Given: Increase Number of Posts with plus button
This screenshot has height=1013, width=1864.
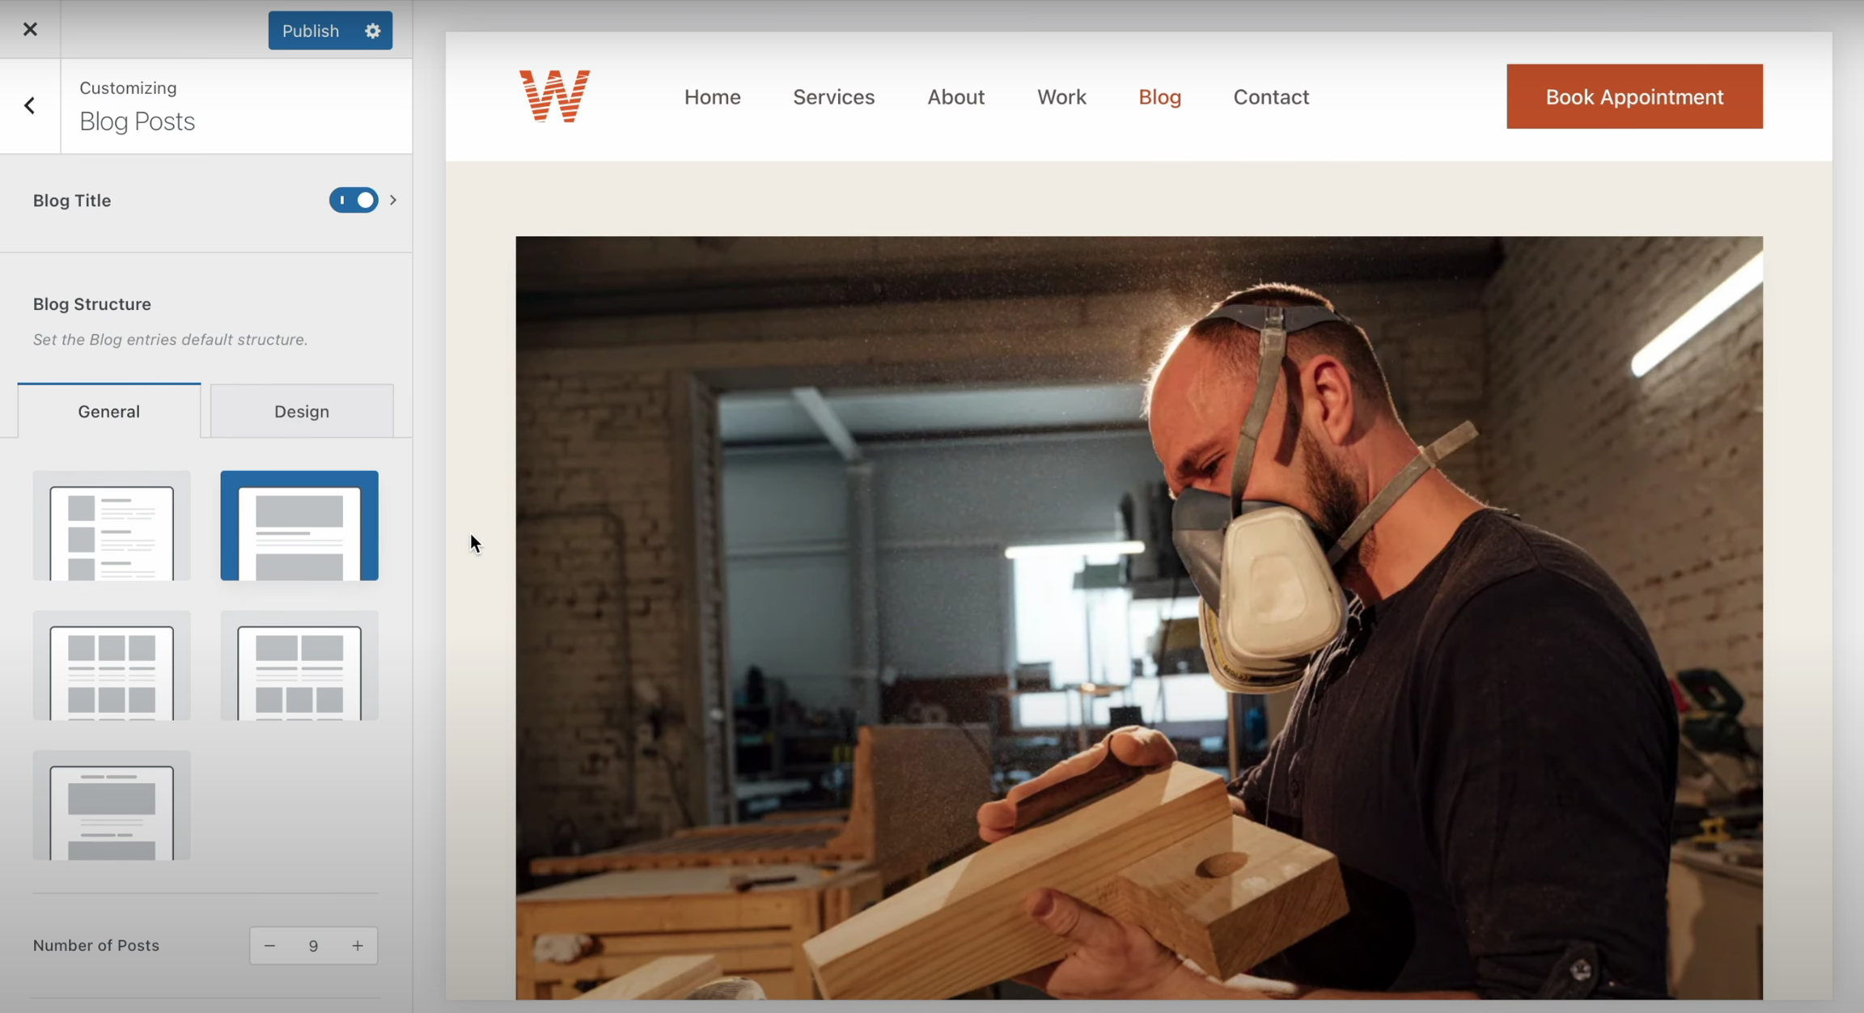Looking at the screenshot, I should tap(358, 946).
